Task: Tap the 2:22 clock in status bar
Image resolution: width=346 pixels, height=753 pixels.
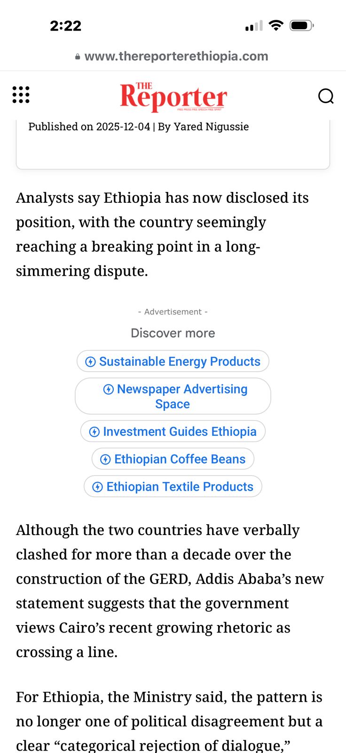Action: [x=66, y=25]
